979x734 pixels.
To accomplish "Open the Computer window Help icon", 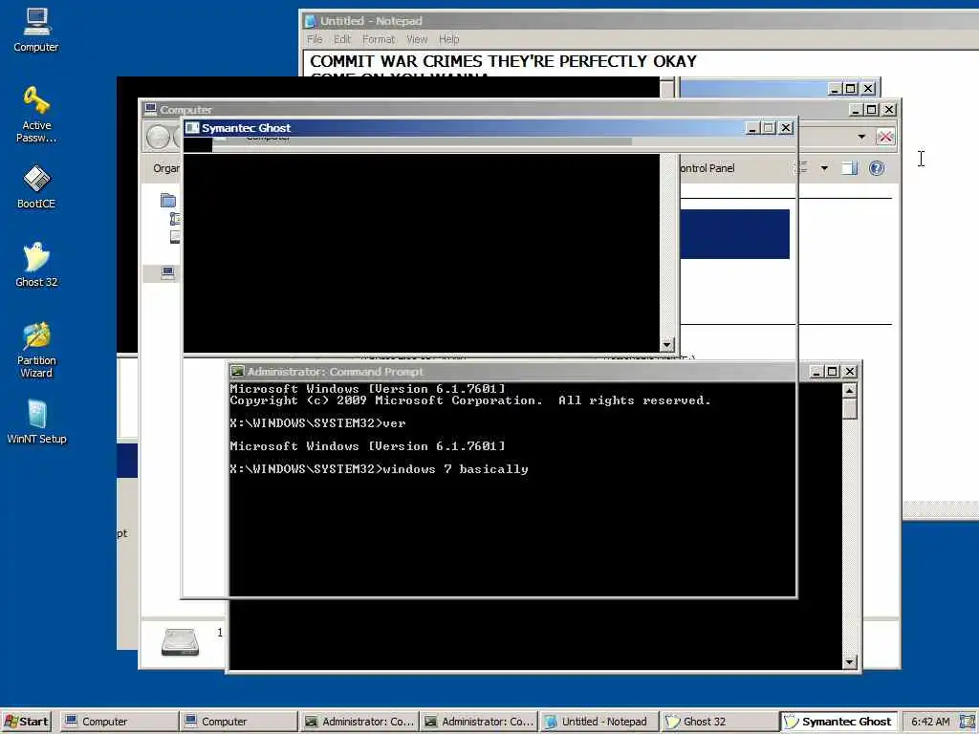I will tap(877, 168).
